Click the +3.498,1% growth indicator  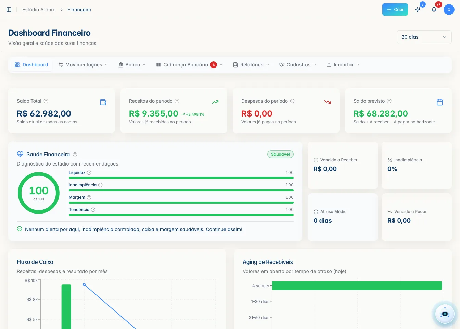pyautogui.click(x=193, y=114)
